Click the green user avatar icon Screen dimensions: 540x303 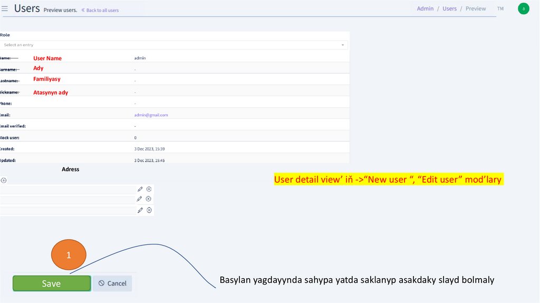tap(523, 8)
